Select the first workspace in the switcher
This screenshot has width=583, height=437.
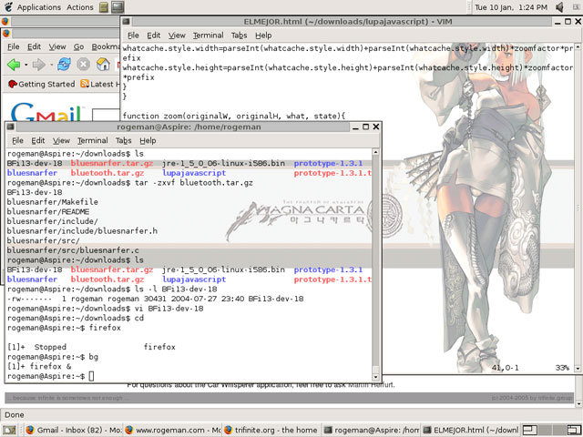click(530, 430)
